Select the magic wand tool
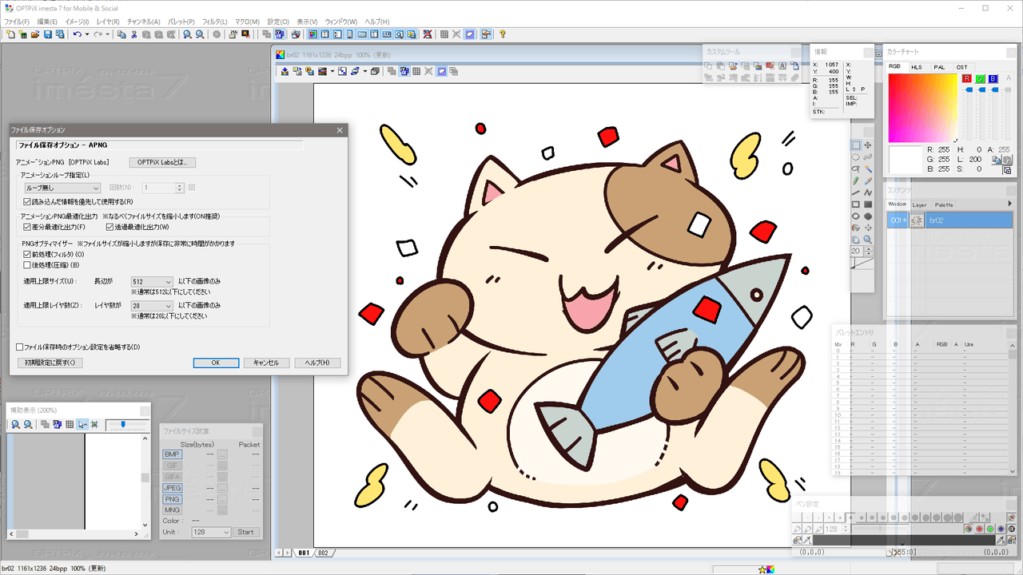Viewport: 1023px width, 575px height. tap(868, 169)
